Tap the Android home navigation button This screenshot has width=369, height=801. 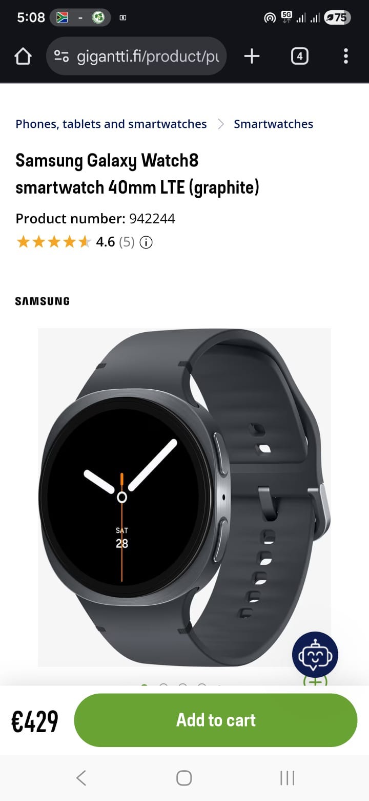[184, 778]
